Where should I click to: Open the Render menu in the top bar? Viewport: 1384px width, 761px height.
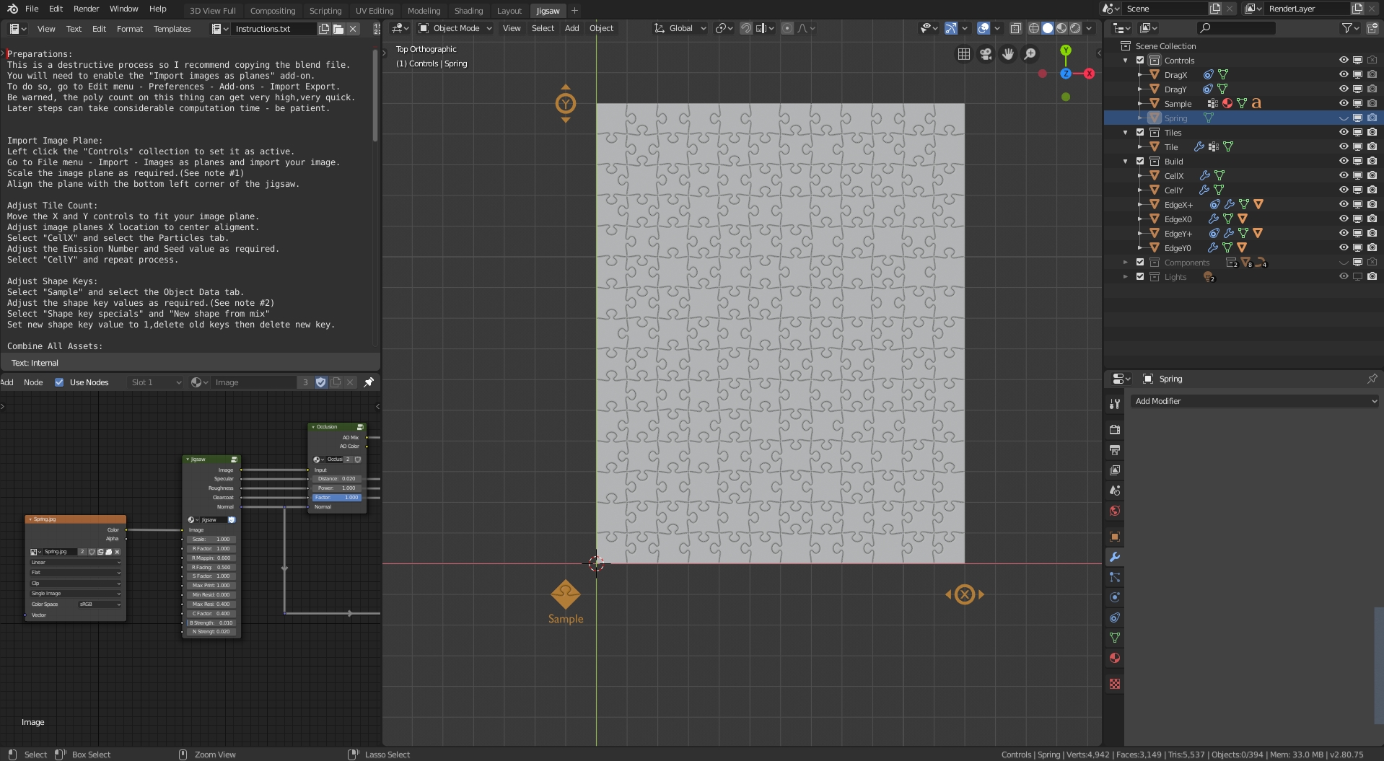tap(87, 9)
